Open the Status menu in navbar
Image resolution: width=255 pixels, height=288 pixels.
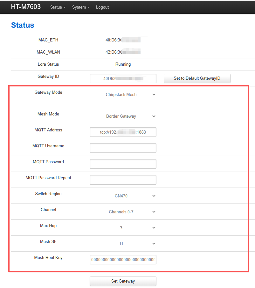coord(58,7)
